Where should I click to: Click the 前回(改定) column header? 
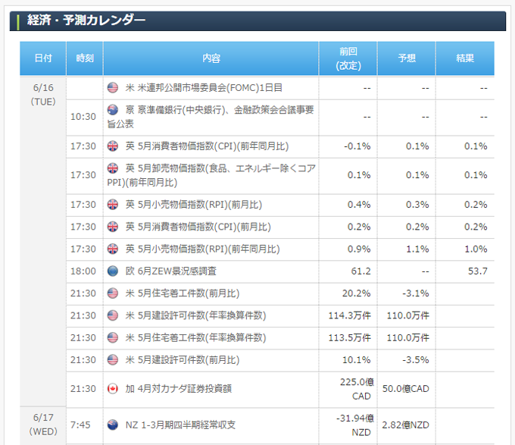point(348,58)
